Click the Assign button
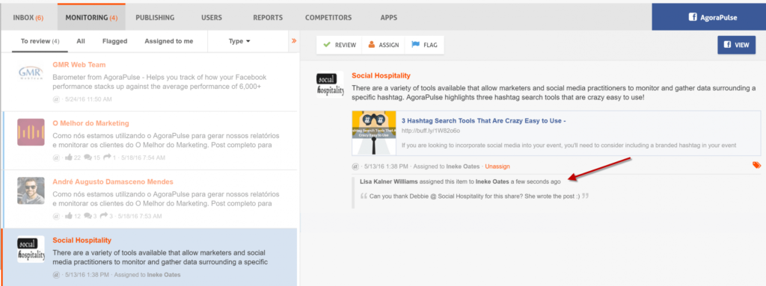Viewport: 766px width, 286px height. (384, 45)
